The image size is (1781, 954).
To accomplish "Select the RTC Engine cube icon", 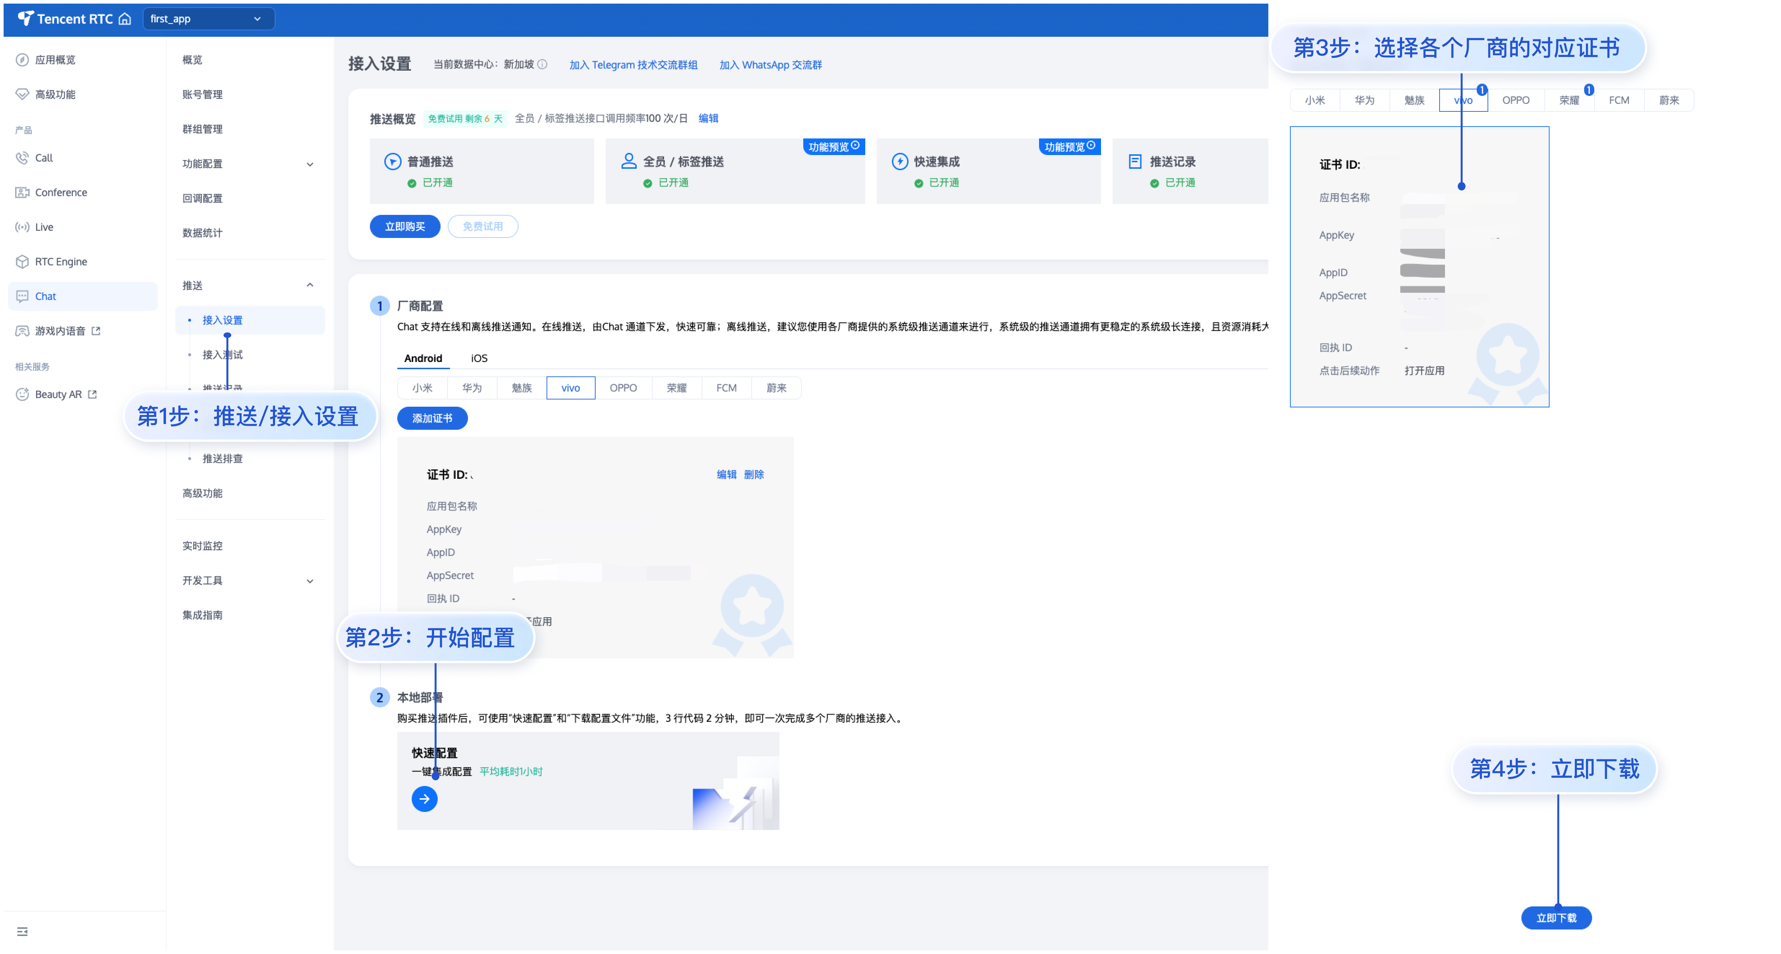I will [x=22, y=261].
